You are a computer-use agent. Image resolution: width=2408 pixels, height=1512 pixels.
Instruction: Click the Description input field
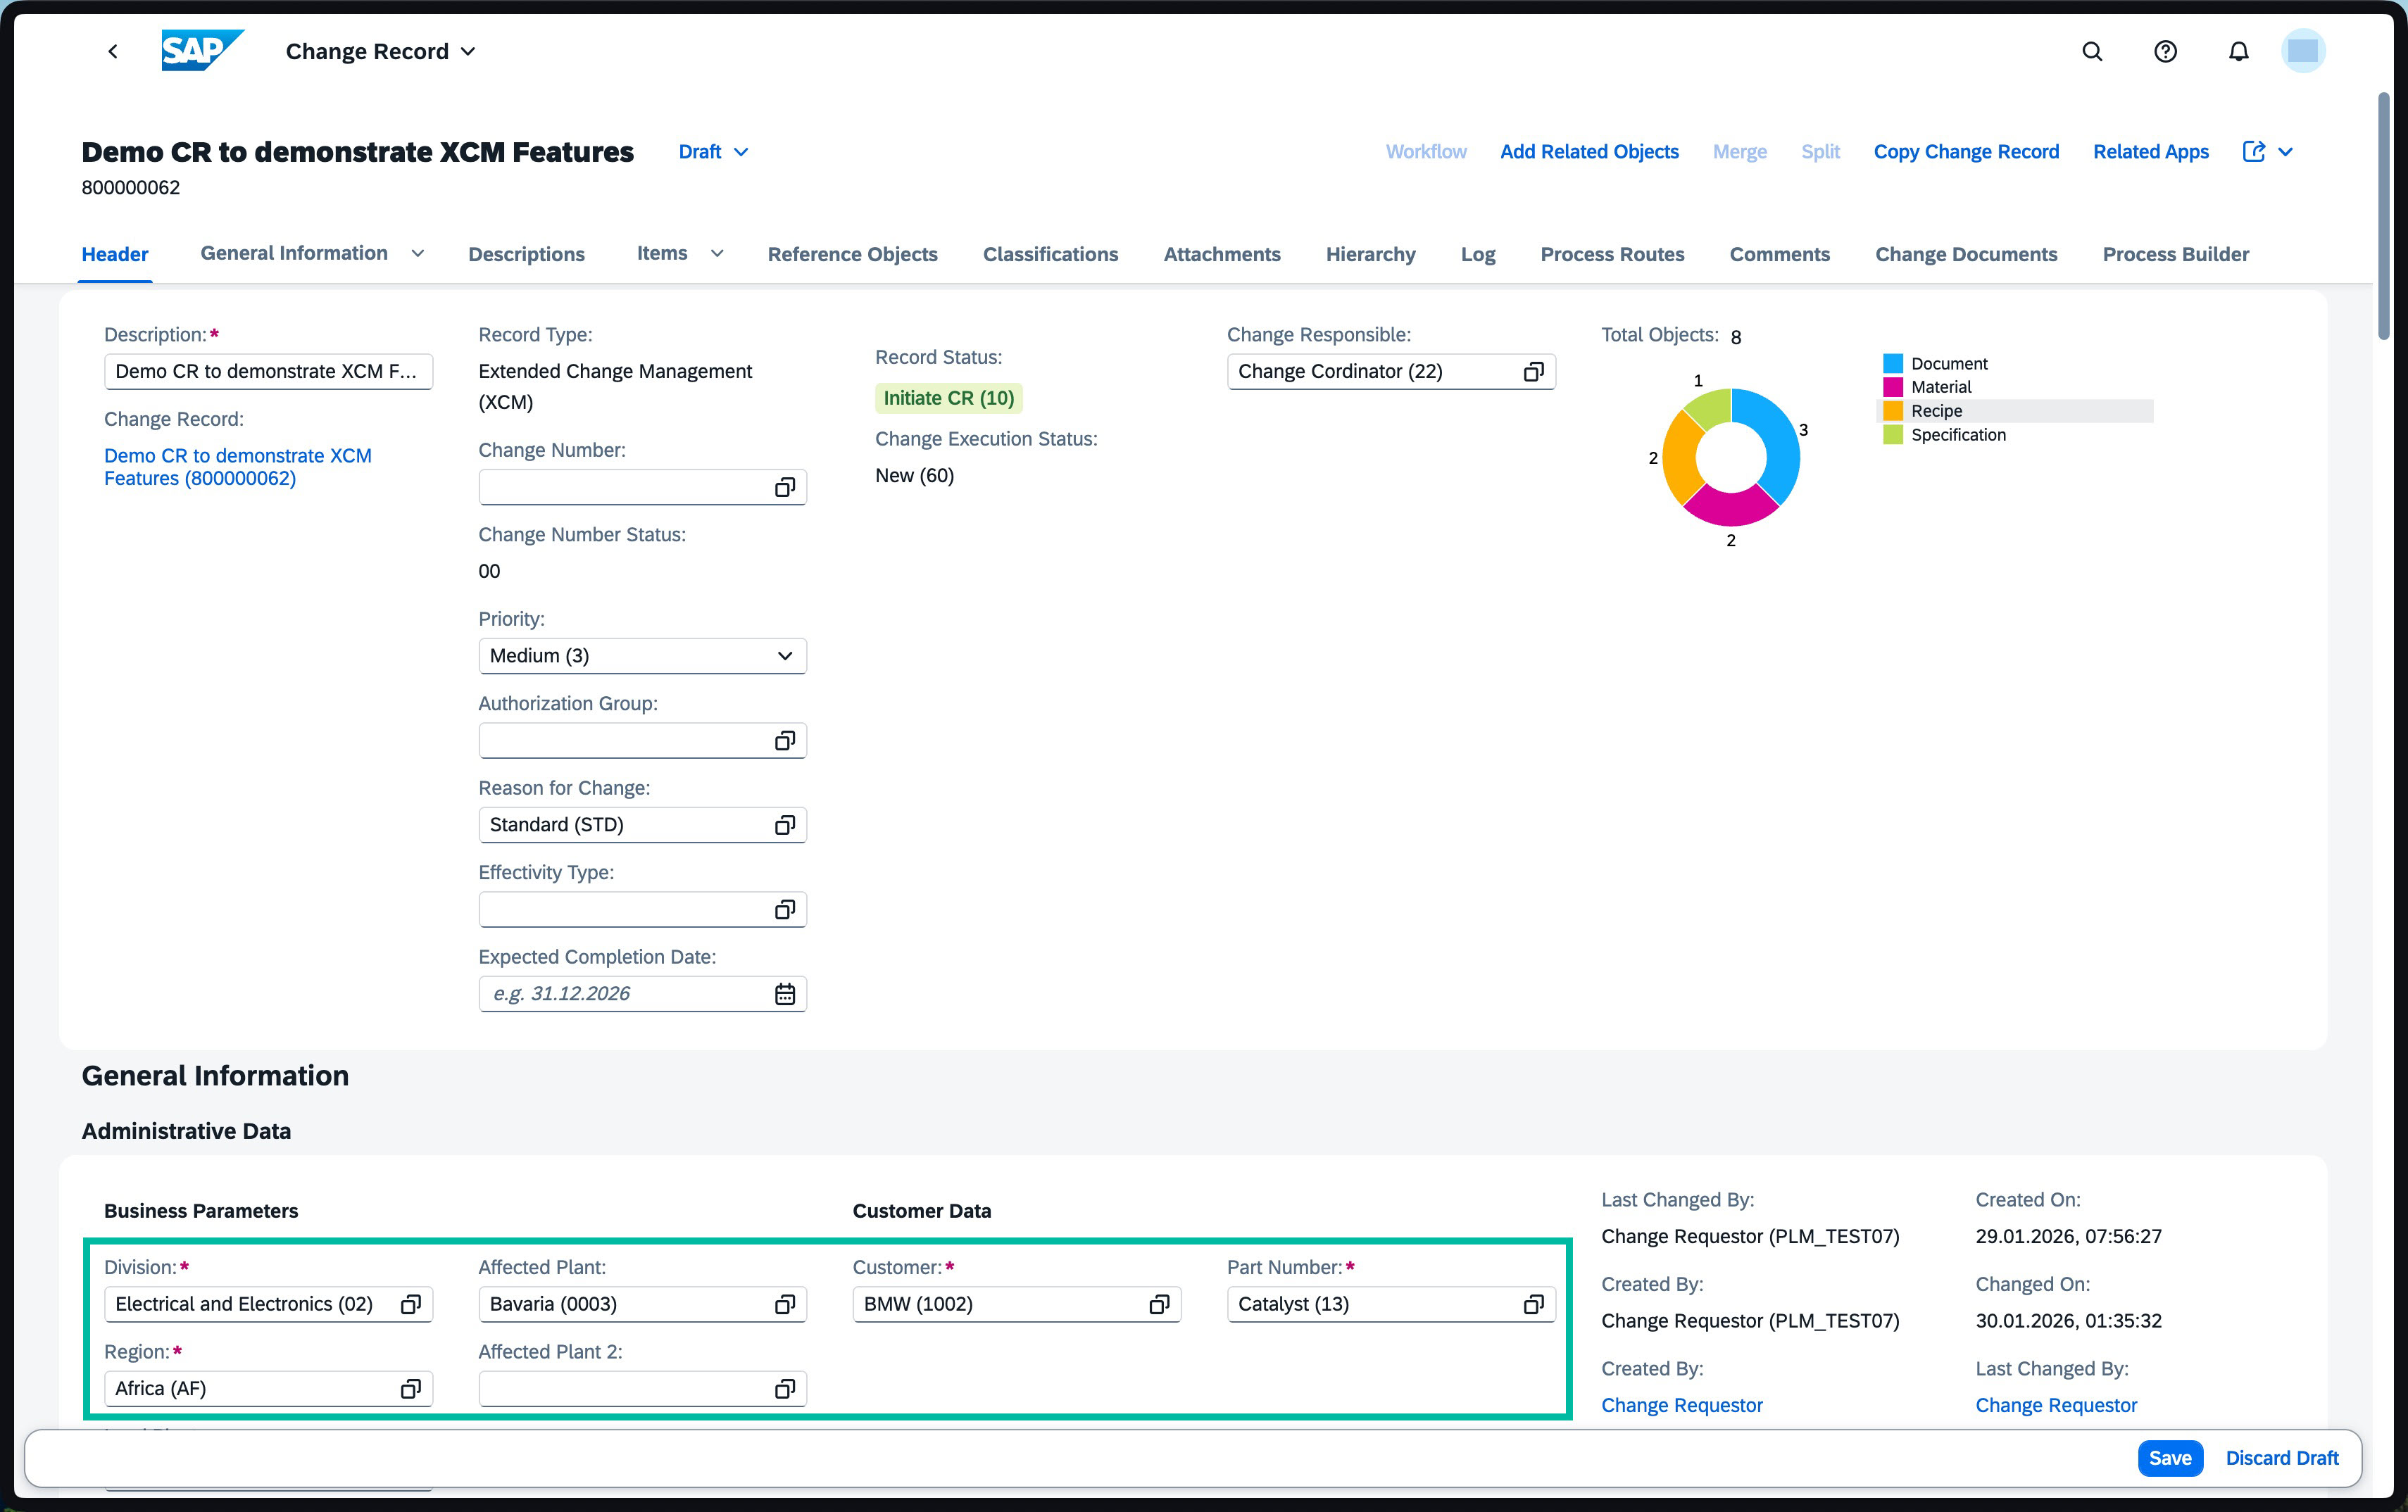pos(268,372)
